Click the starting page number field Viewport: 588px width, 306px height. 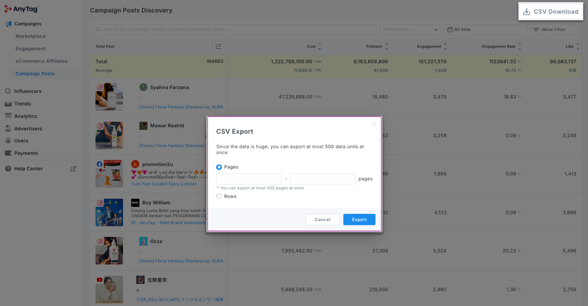[249, 179]
